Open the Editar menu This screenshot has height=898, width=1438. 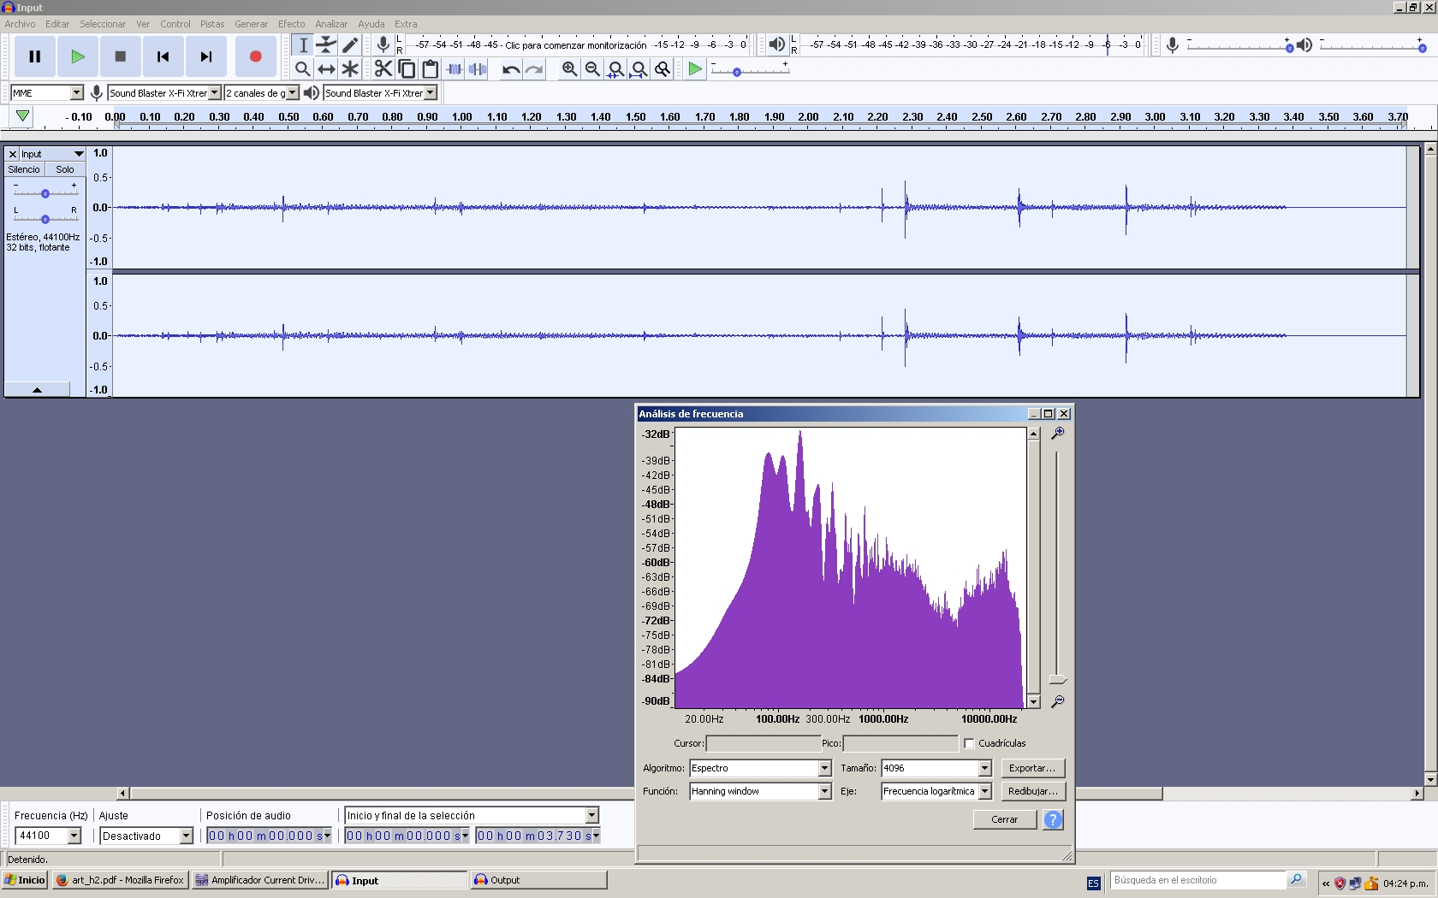57,24
